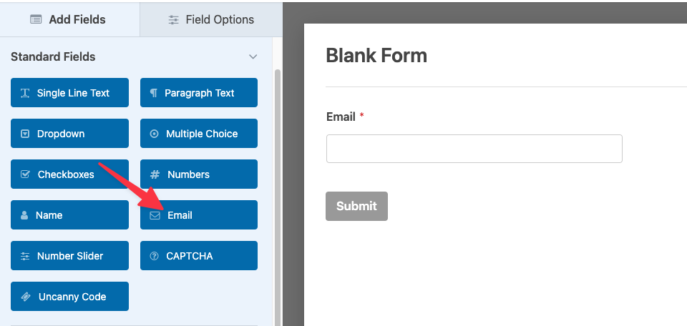Click the Numbers hash icon
Image resolution: width=687 pixels, height=326 pixels.
pyautogui.click(x=155, y=174)
